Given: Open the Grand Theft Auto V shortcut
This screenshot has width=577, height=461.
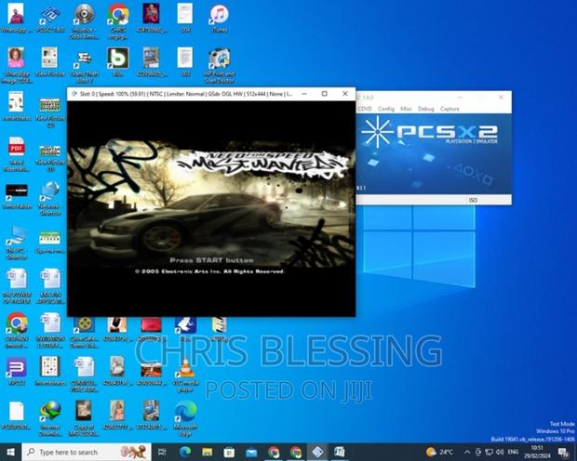Looking at the screenshot, I should (84, 59).
